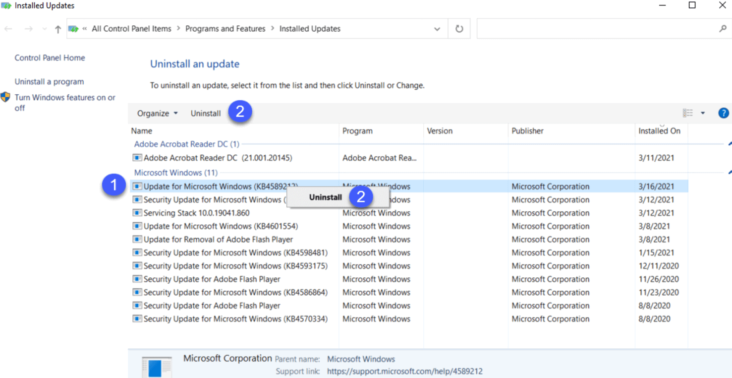Navigate to Programs and Features breadcrumb

click(x=225, y=29)
